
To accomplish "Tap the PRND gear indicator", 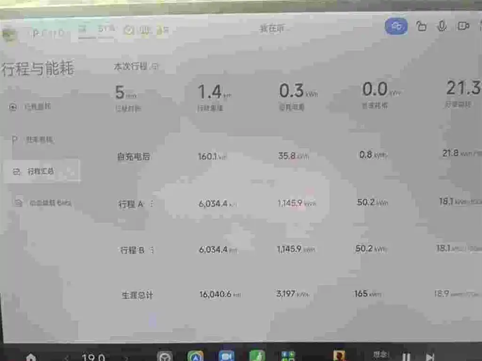I will [x=49, y=33].
